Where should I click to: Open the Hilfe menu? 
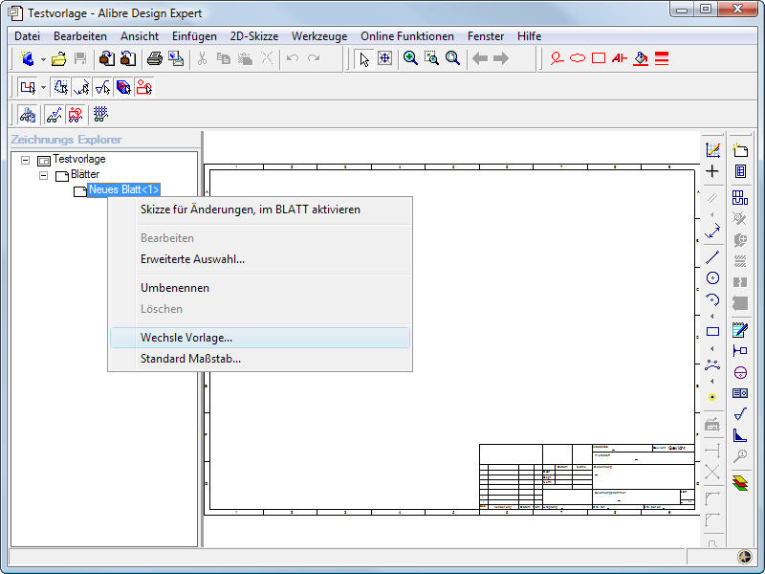530,36
